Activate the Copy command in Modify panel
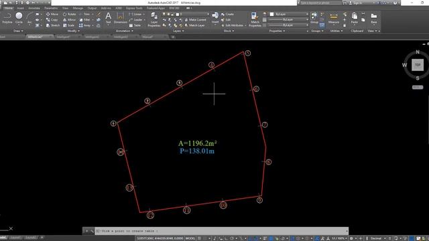The image size is (429, 241). click(x=52, y=19)
